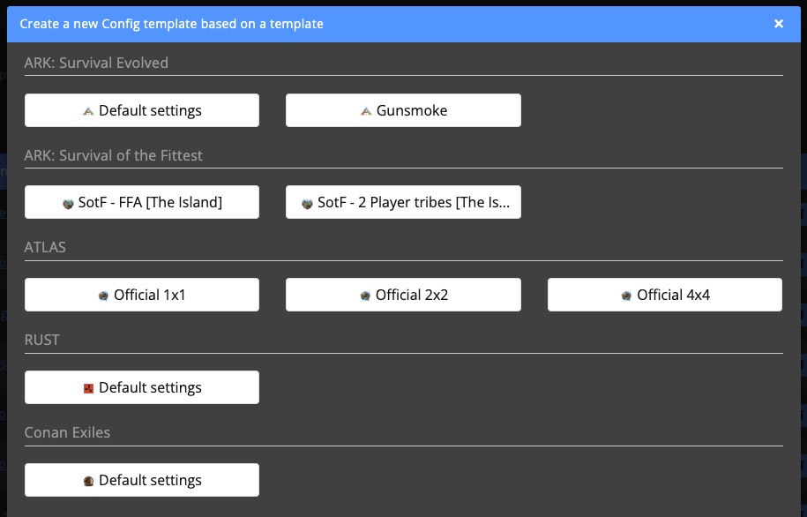The height and width of the screenshot is (517, 807).
Task: Click the ARK logo icon on Default settings
Action: pos(87,109)
